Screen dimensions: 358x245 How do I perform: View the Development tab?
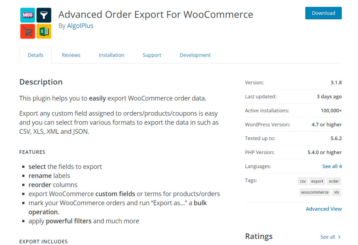click(x=195, y=55)
